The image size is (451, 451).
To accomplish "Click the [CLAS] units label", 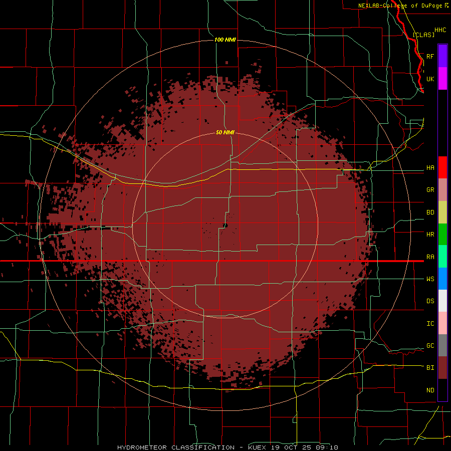I will click(x=423, y=35).
